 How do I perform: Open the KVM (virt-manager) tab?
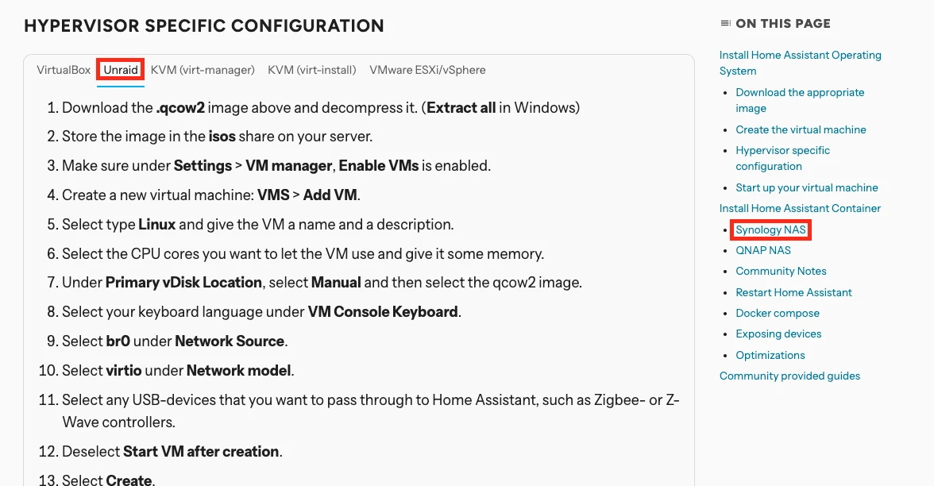point(203,69)
